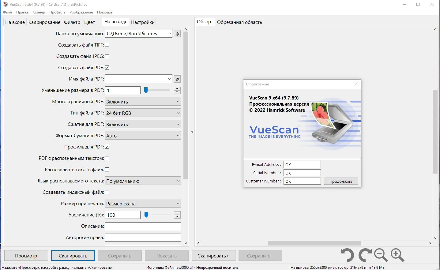Click Продолжить in the About dialog

(341, 181)
